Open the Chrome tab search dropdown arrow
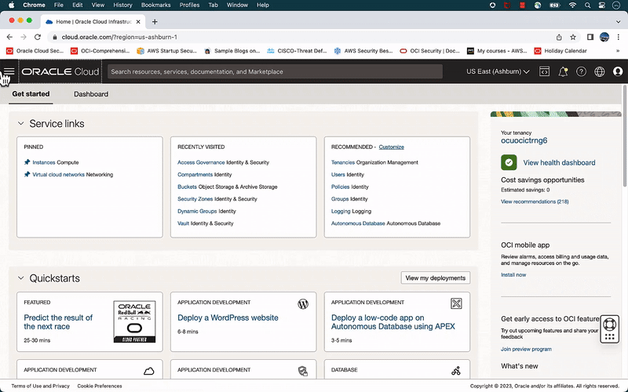628x392 pixels. [x=619, y=22]
